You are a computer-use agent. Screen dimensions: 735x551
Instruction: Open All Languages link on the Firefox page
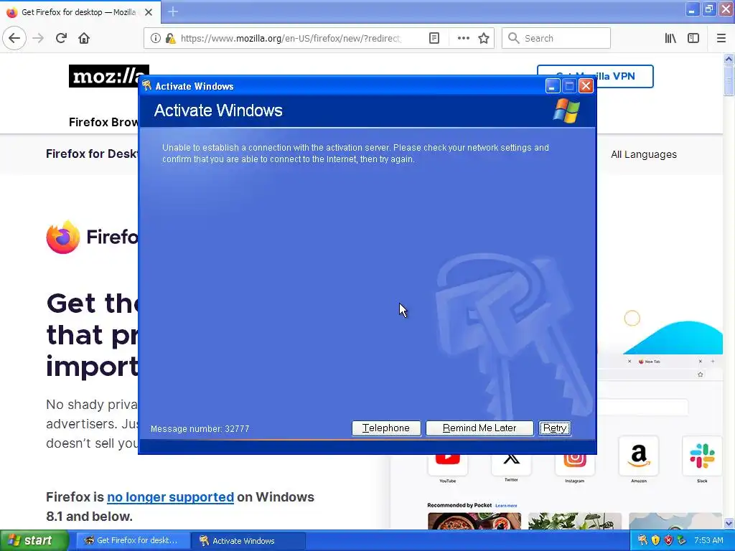(x=644, y=154)
